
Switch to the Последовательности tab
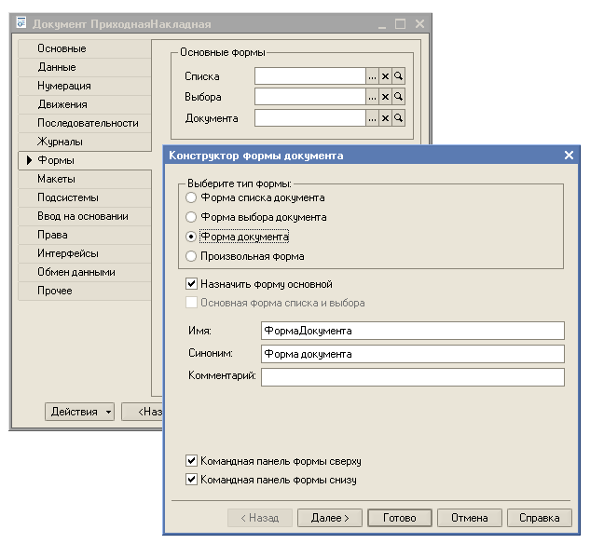85,123
